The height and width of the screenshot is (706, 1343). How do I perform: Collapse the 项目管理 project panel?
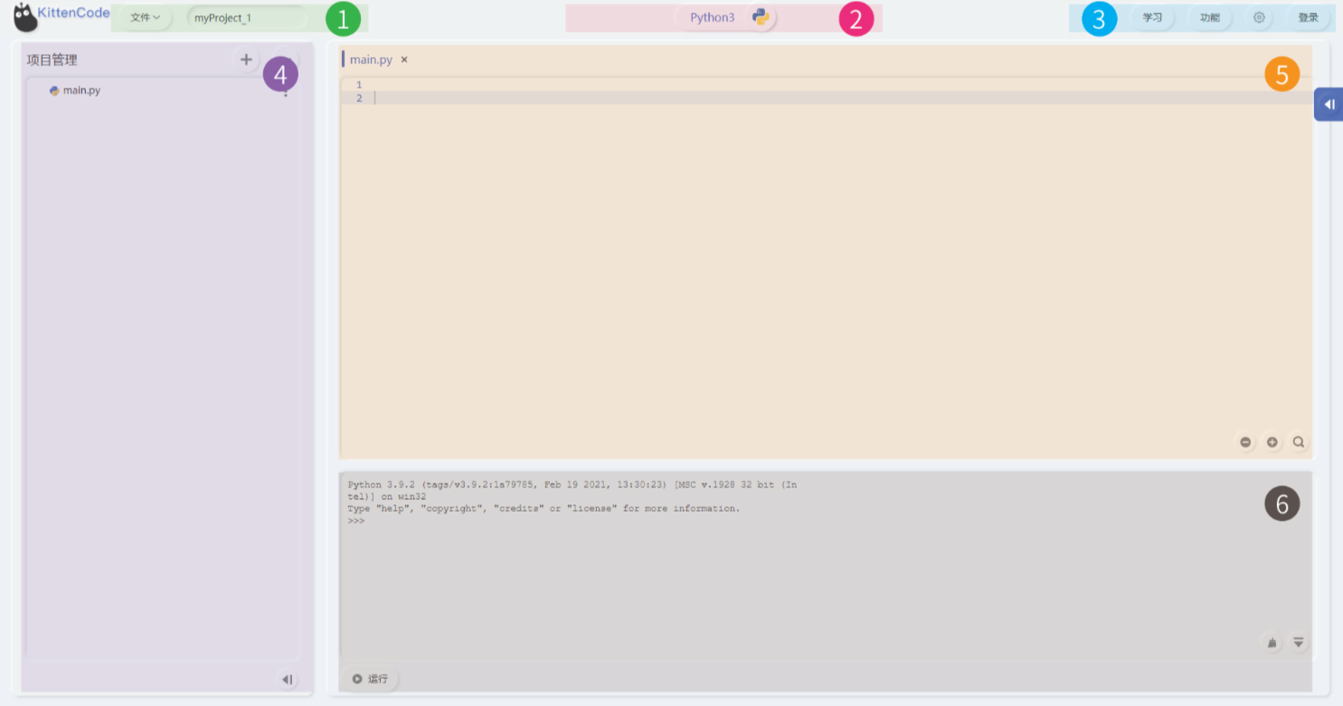coord(287,680)
